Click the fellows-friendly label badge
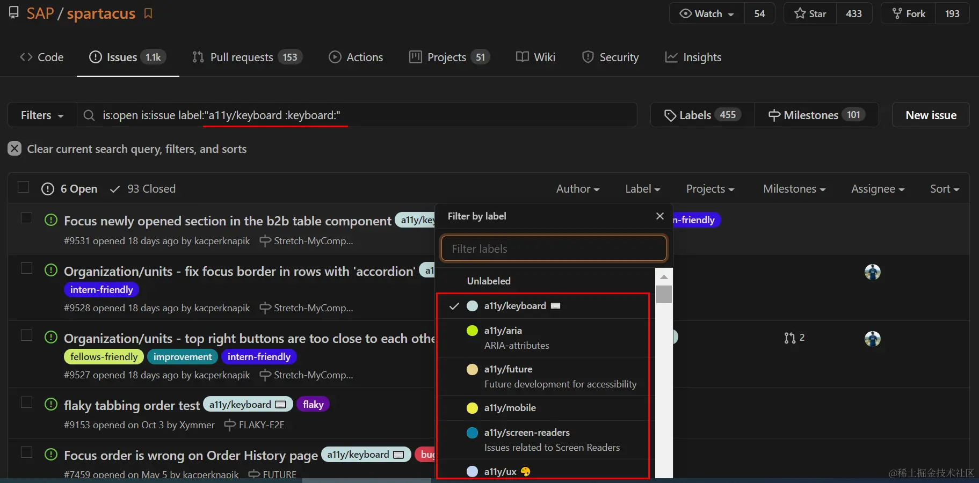Image resolution: width=979 pixels, height=483 pixels. [104, 357]
